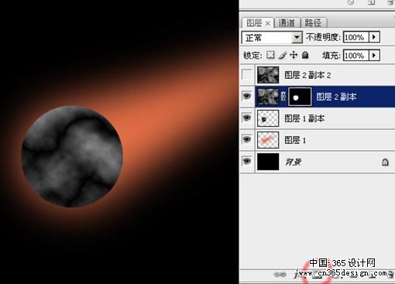
Task: Select the 图层 1 副本 thumbnail
Action: pyautogui.click(x=268, y=118)
